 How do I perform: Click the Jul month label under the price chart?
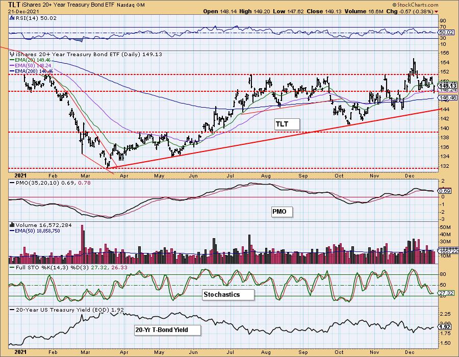coord(231,176)
